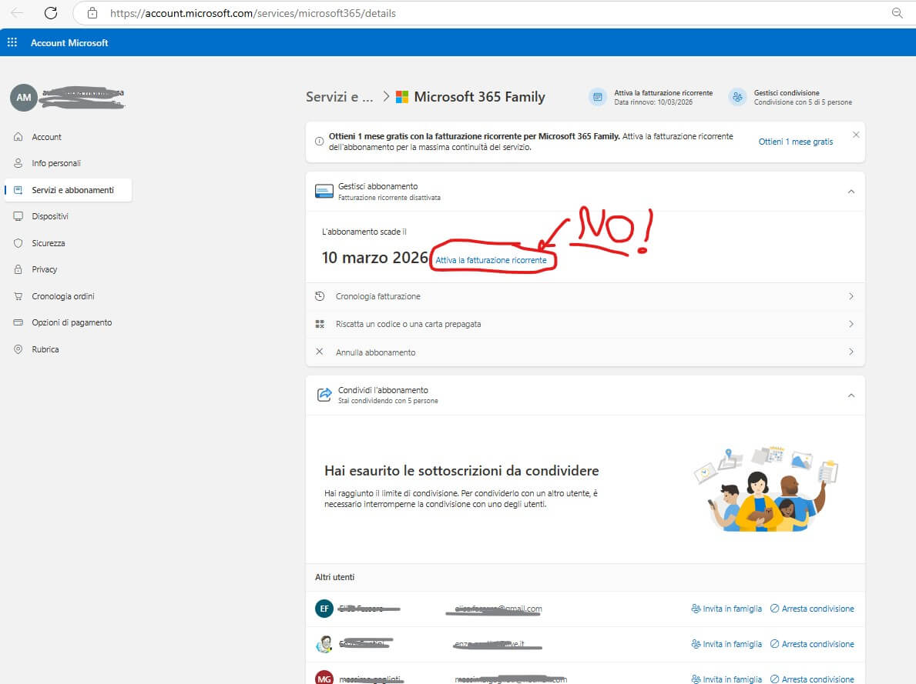Open the app launcher grid icon
Viewport: 916px width, 684px height.
12,43
